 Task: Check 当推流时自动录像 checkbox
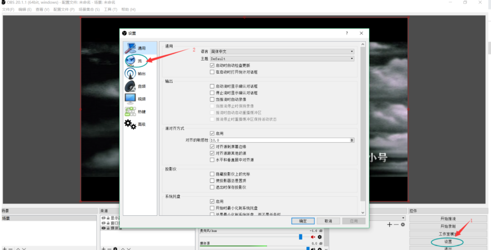[212, 99]
